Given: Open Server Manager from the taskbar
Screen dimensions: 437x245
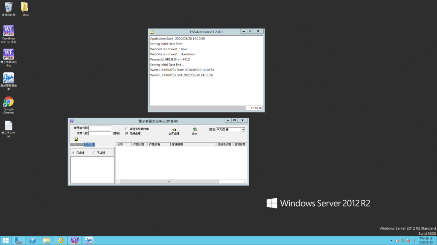Looking at the screenshot, I should point(18,240).
